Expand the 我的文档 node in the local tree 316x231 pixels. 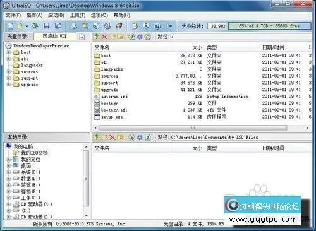(x=9, y=159)
